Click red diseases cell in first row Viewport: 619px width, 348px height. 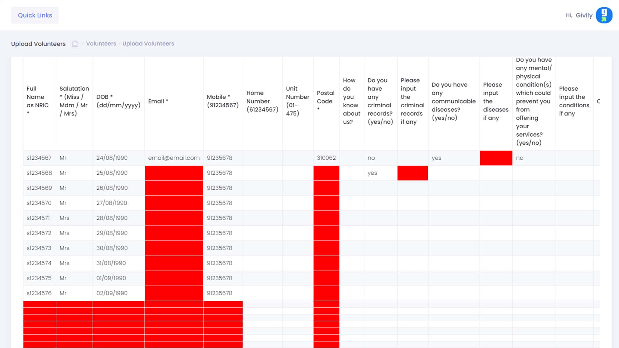pos(496,158)
